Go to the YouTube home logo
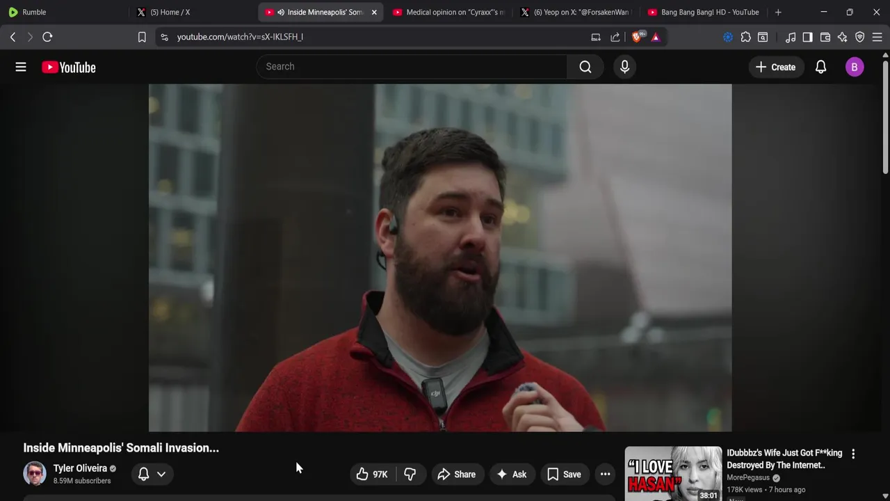The width and height of the screenshot is (890, 501). (x=68, y=67)
